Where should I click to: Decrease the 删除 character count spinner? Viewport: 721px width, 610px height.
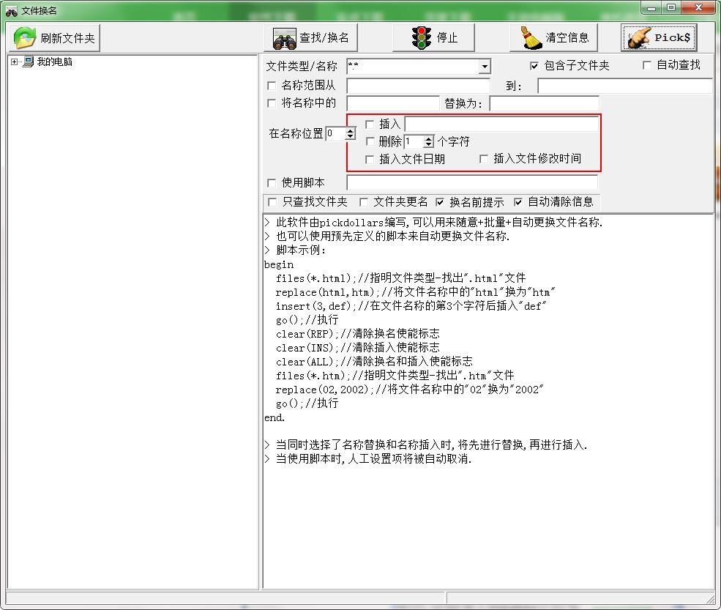(428, 144)
